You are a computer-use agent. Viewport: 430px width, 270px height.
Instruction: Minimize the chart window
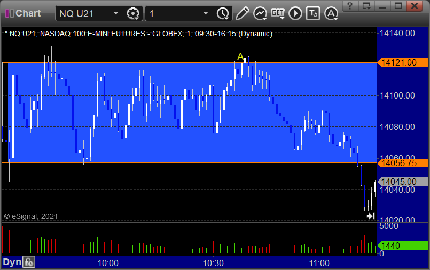tap(382, 6)
